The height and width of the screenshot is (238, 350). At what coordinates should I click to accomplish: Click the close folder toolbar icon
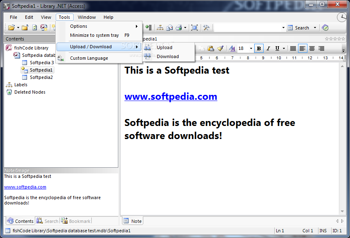click(x=25, y=28)
